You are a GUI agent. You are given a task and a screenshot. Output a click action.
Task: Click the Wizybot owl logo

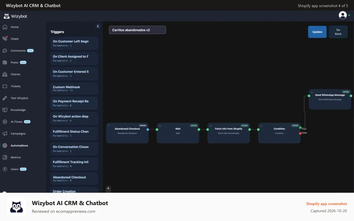pyautogui.click(x=6, y=16)
